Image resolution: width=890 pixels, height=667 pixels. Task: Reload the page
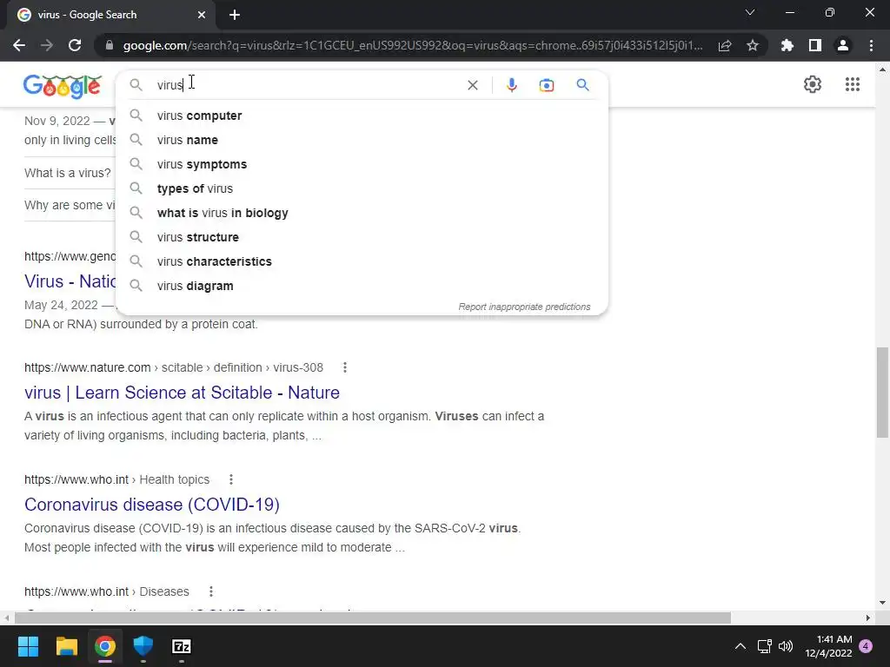coord(75,45)
